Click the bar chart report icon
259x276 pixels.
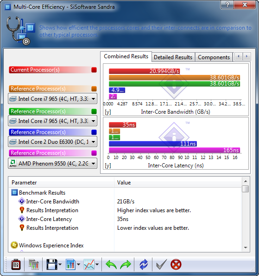70,264
